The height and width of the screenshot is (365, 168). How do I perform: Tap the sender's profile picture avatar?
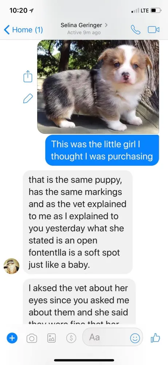tap(11, 266)
